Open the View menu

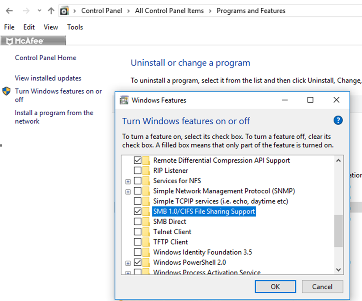click(x=51, y=27)
